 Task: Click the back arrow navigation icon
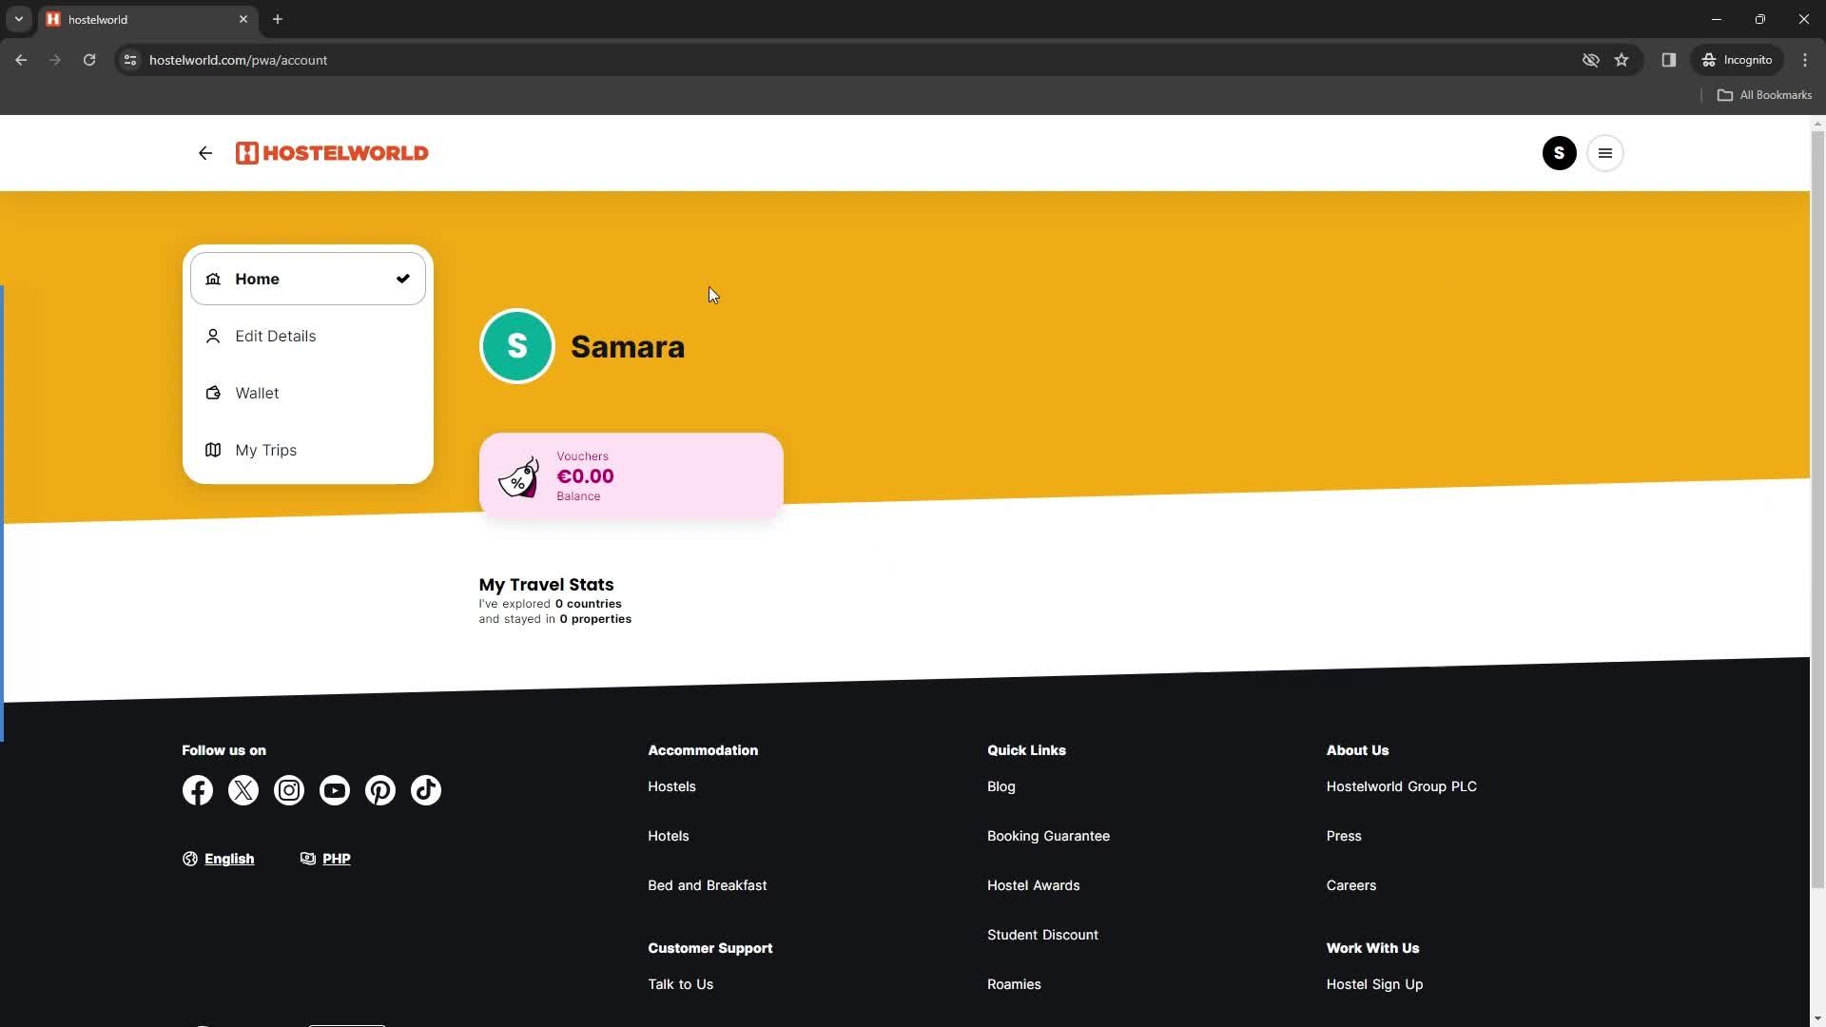(204, 153)
